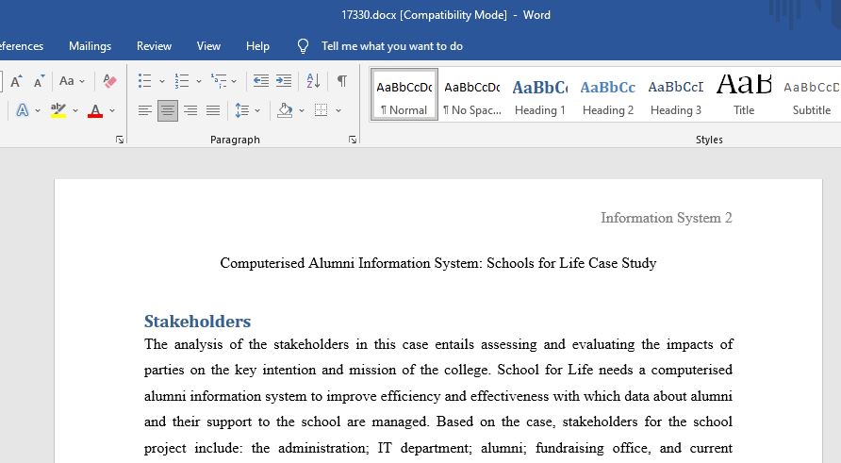Expand line spacing dropdown arrow
Viewport: 841px width, 463px height.
tap(257, 111)
